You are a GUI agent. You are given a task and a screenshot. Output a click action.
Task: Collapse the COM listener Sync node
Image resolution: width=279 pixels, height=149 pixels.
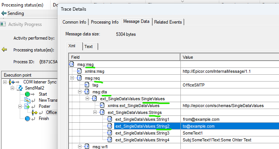tap(5, 82)
